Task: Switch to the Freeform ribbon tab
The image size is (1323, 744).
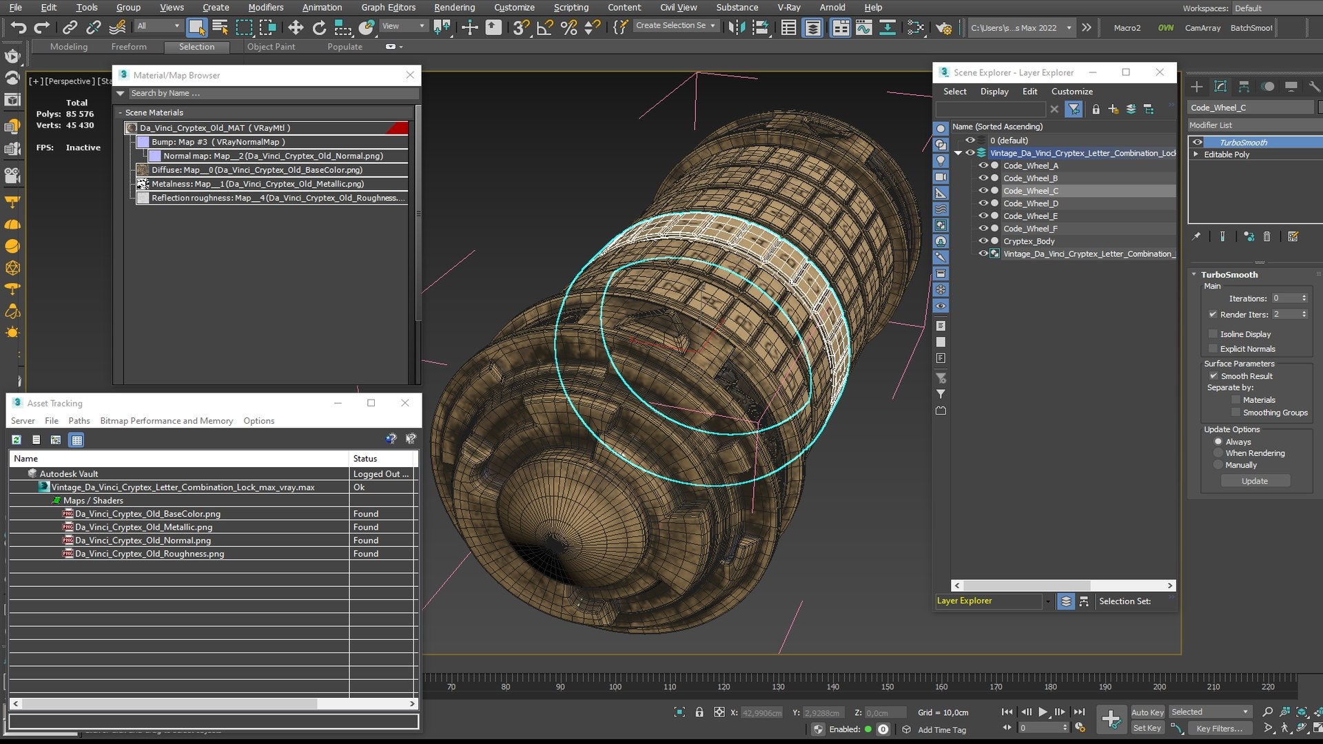Action: (x=129, y=47)
